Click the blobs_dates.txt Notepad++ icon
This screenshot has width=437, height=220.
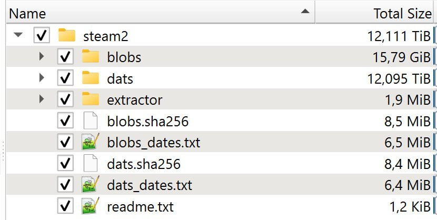pyautogui.click(x=91, y=142)
